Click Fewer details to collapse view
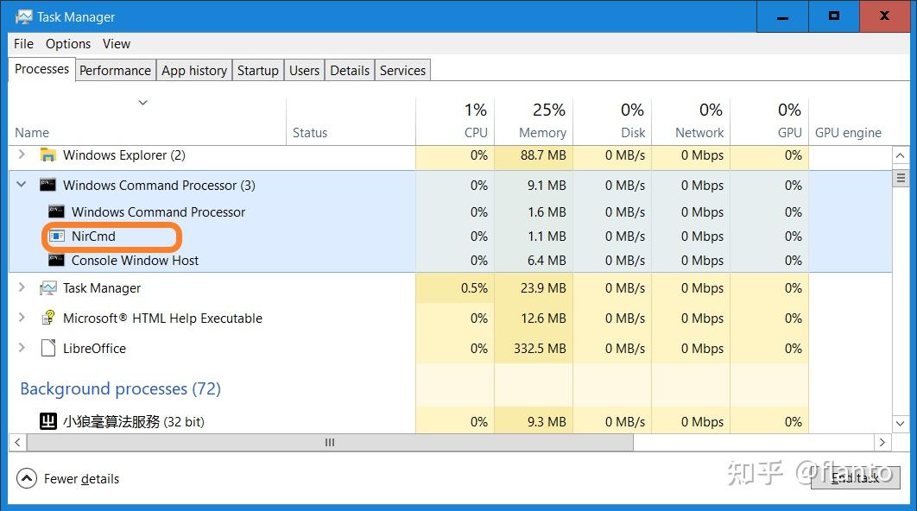Viewport: 917px width, 511px height. pos(67,478)
